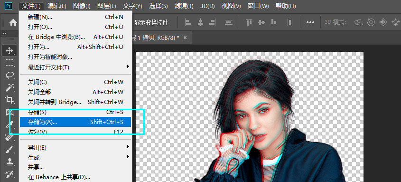
Task: Open the 图层(L) menu
Action: point(106,6)
